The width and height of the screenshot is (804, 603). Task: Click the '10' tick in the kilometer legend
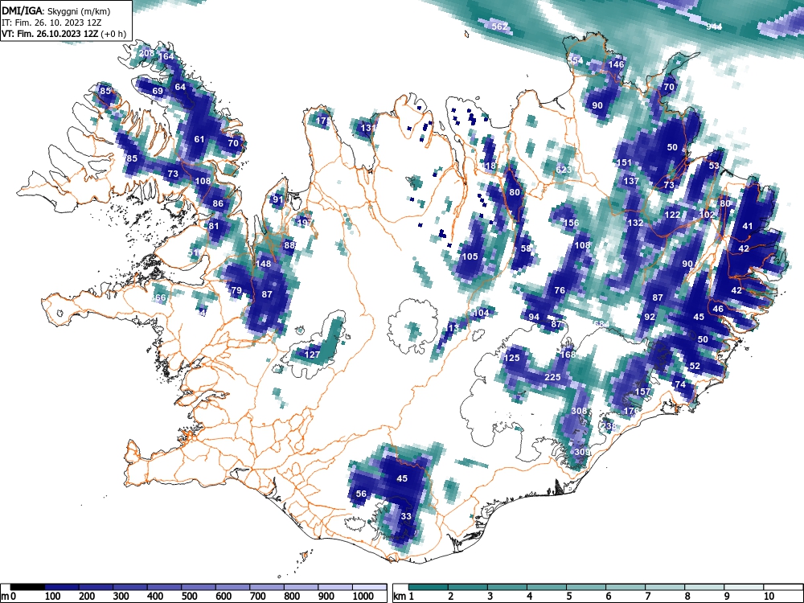point(769,596)
